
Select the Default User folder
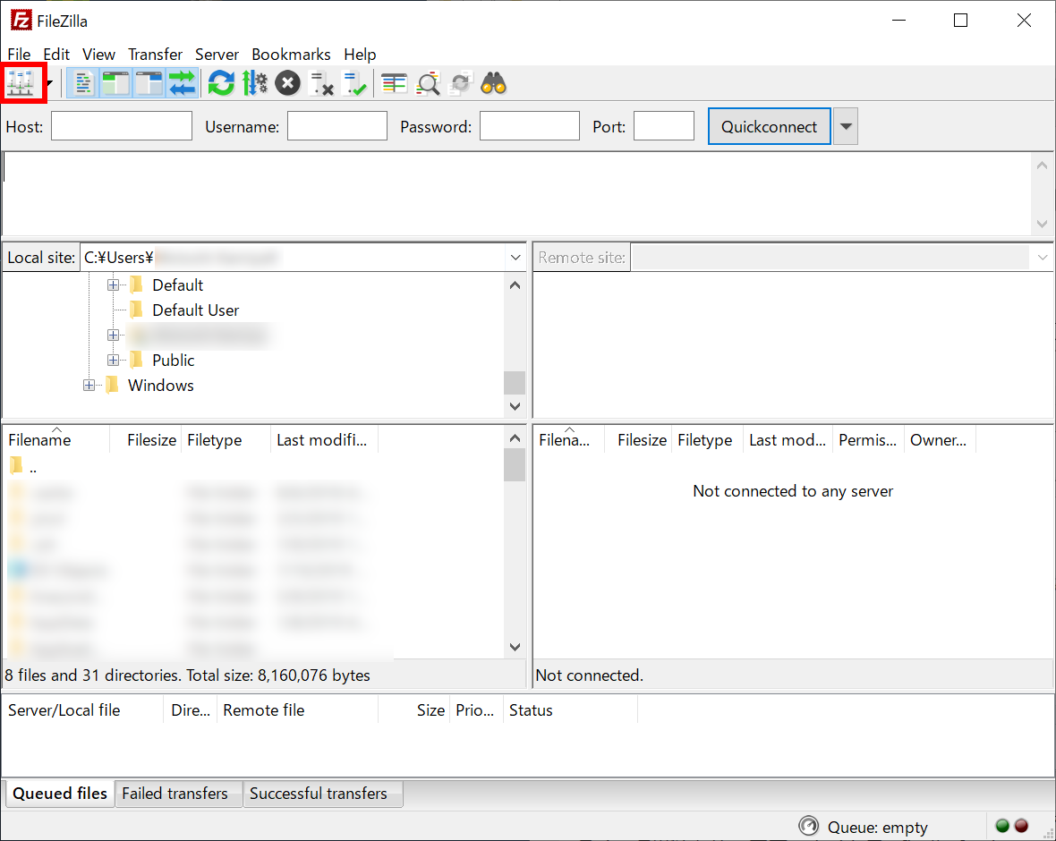[x=195, y=310]
